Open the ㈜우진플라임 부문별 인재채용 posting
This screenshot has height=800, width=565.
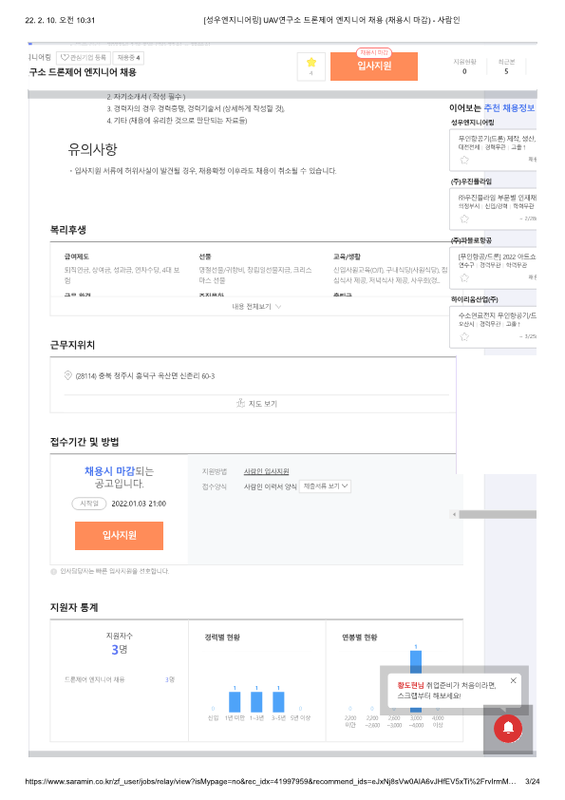(497, 198)
